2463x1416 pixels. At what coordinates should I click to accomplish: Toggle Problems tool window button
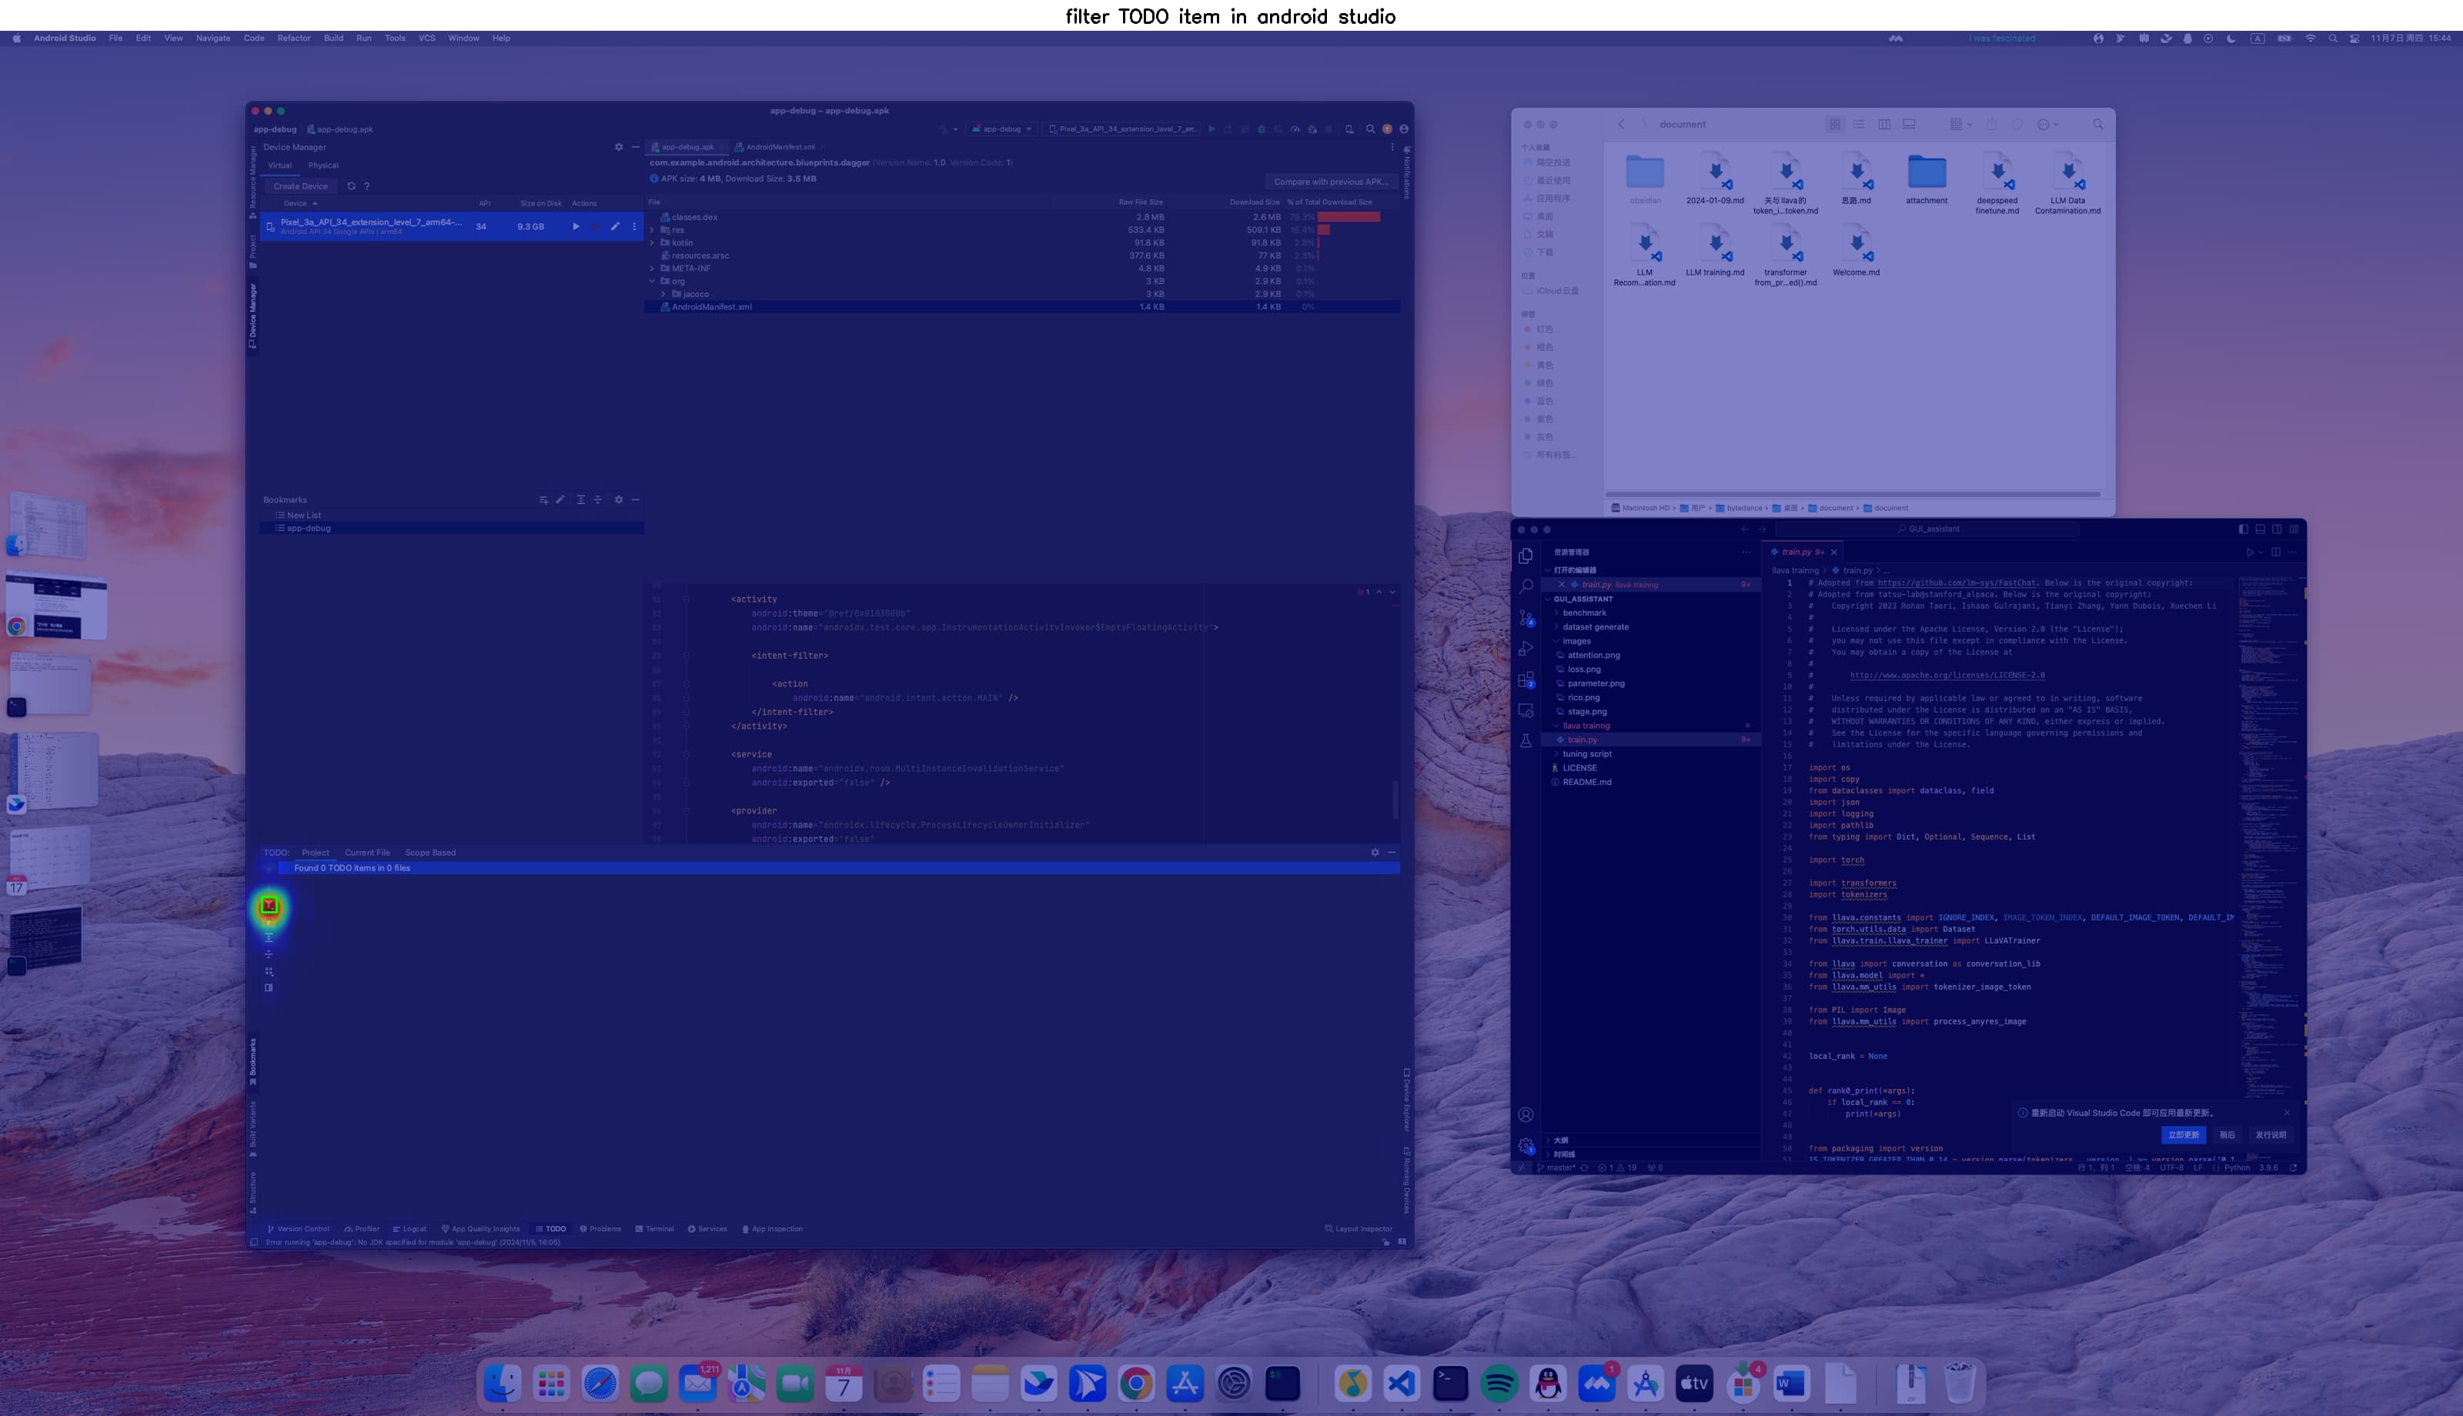coord(600,1228)
